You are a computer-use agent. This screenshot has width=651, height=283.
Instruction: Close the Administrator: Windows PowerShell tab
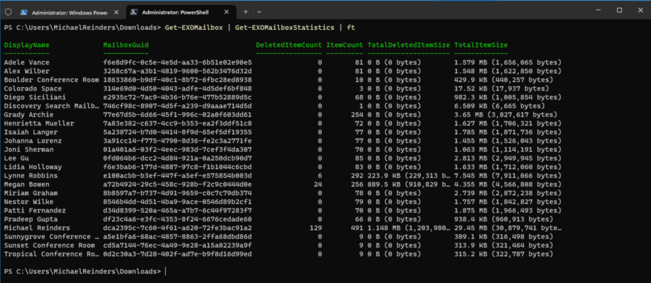pyautogui.click(x=117, y=12)
